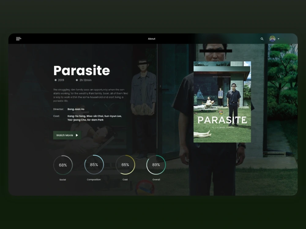This screenshot has width=306, height=229.
Task: Click the Overall label
Action: click(x=156, y=180)
